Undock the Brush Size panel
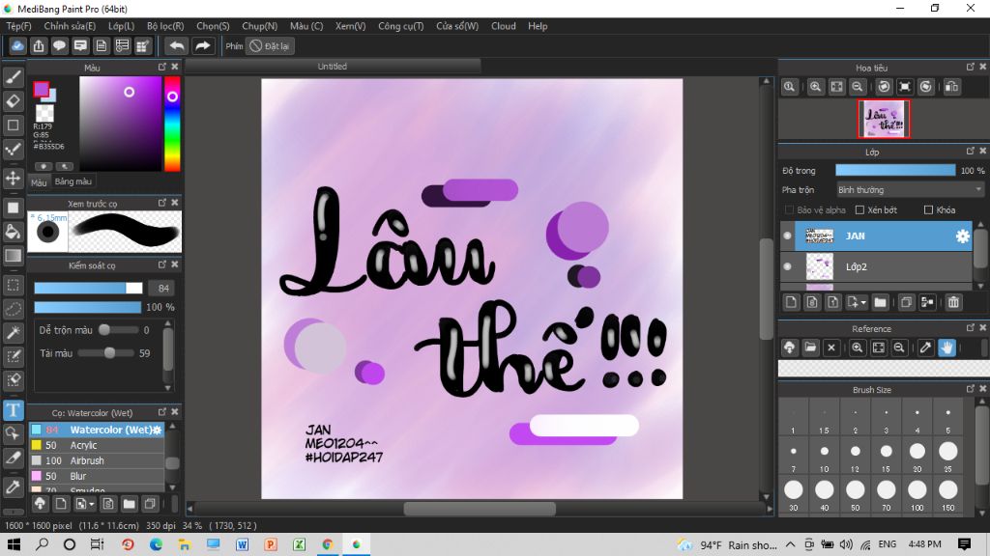The height and width of the screenshot is (556, 990). click(x=971, y=389)
